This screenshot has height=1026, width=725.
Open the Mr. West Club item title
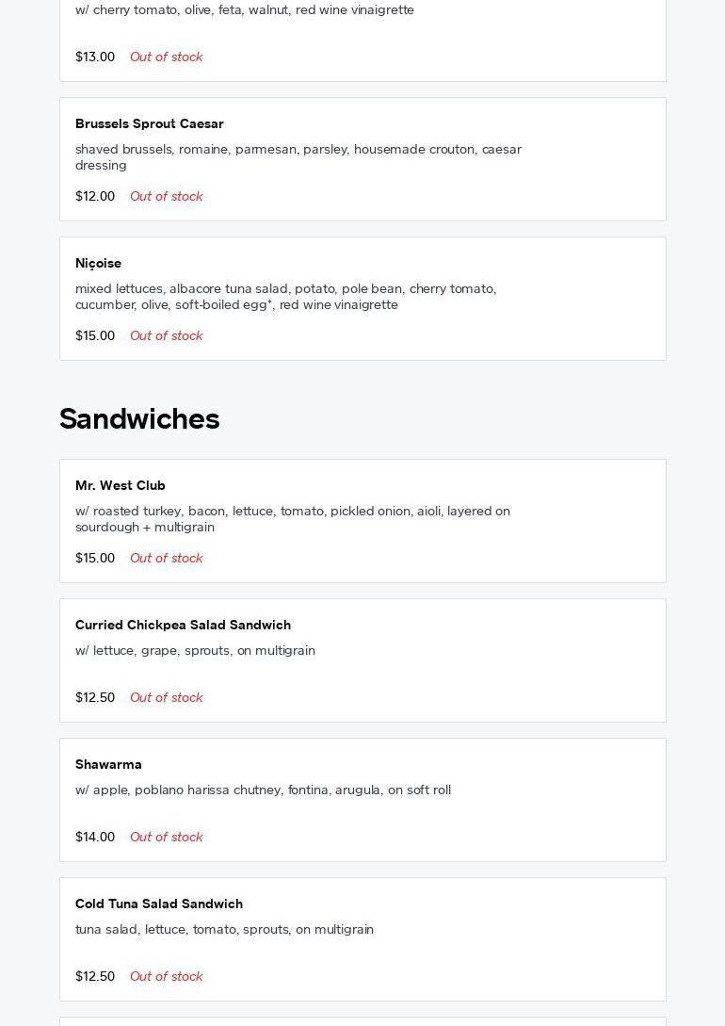tap(121, 485)
